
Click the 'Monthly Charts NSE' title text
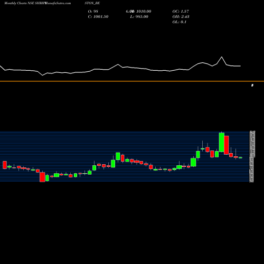(x=19, y=3)
